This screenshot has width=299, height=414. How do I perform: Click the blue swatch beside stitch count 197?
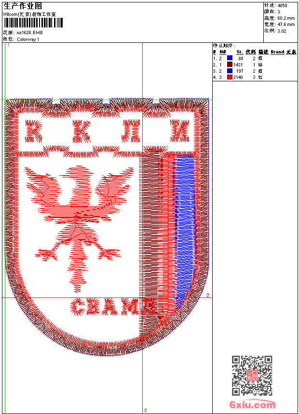pyautogui.click(x=230, y=71)
